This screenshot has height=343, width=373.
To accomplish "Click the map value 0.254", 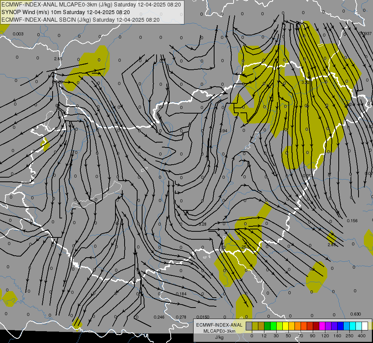I will pos(308,176).
